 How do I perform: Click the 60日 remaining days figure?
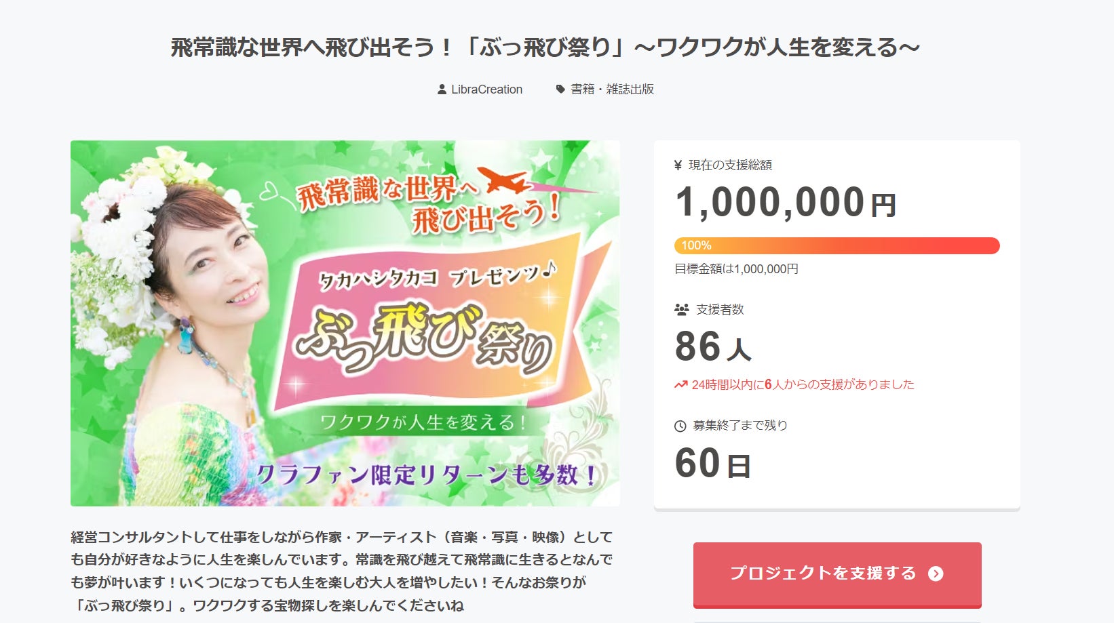point(712,464)
